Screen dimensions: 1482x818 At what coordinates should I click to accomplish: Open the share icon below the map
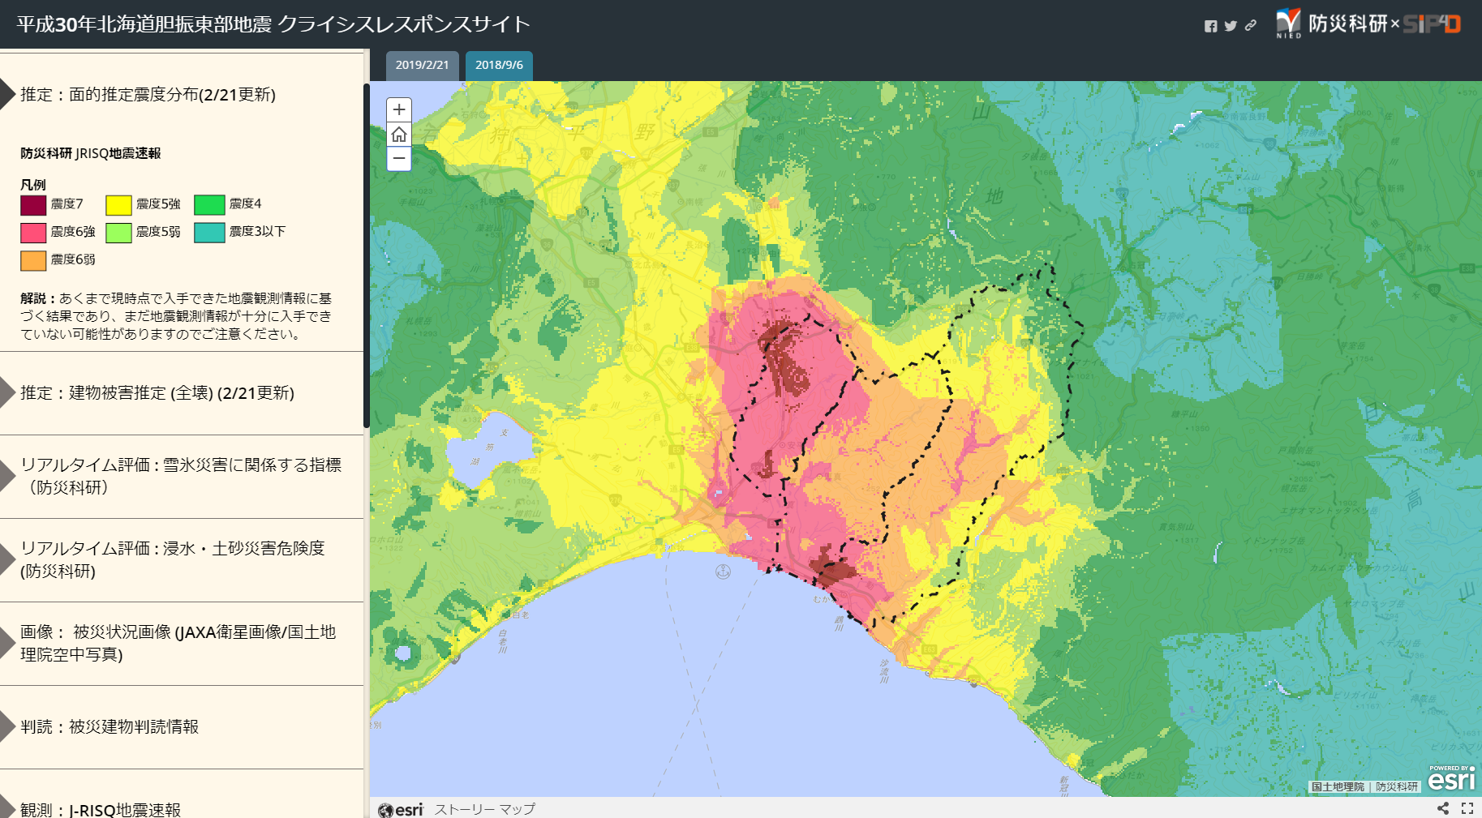click(1443, 808)
